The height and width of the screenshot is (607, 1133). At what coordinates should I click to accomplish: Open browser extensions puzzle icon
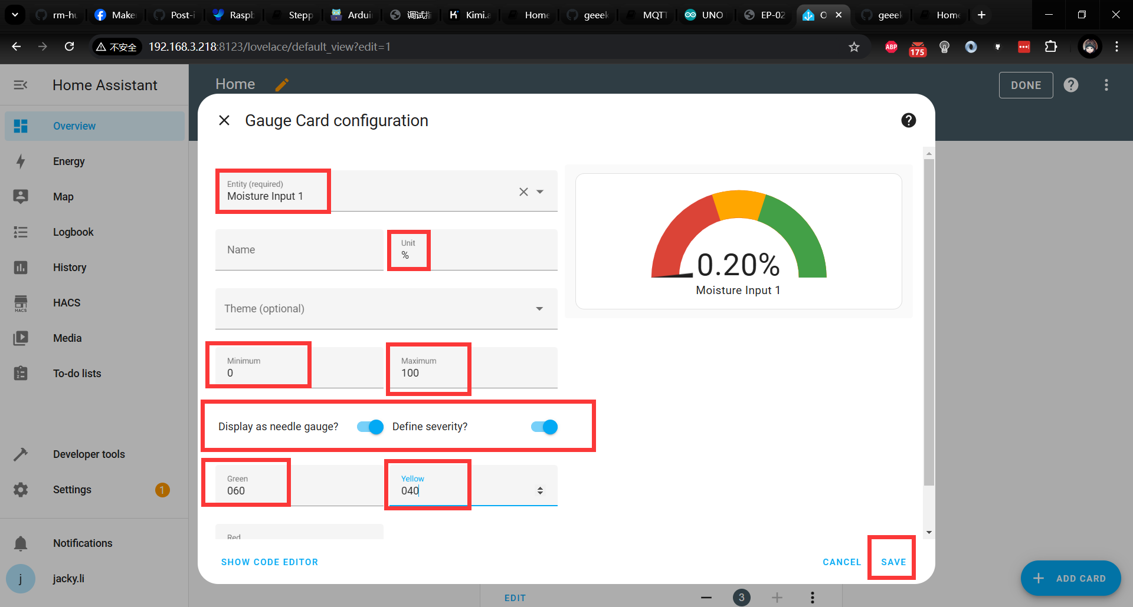pyautogui.click(x=1051, y=47)
